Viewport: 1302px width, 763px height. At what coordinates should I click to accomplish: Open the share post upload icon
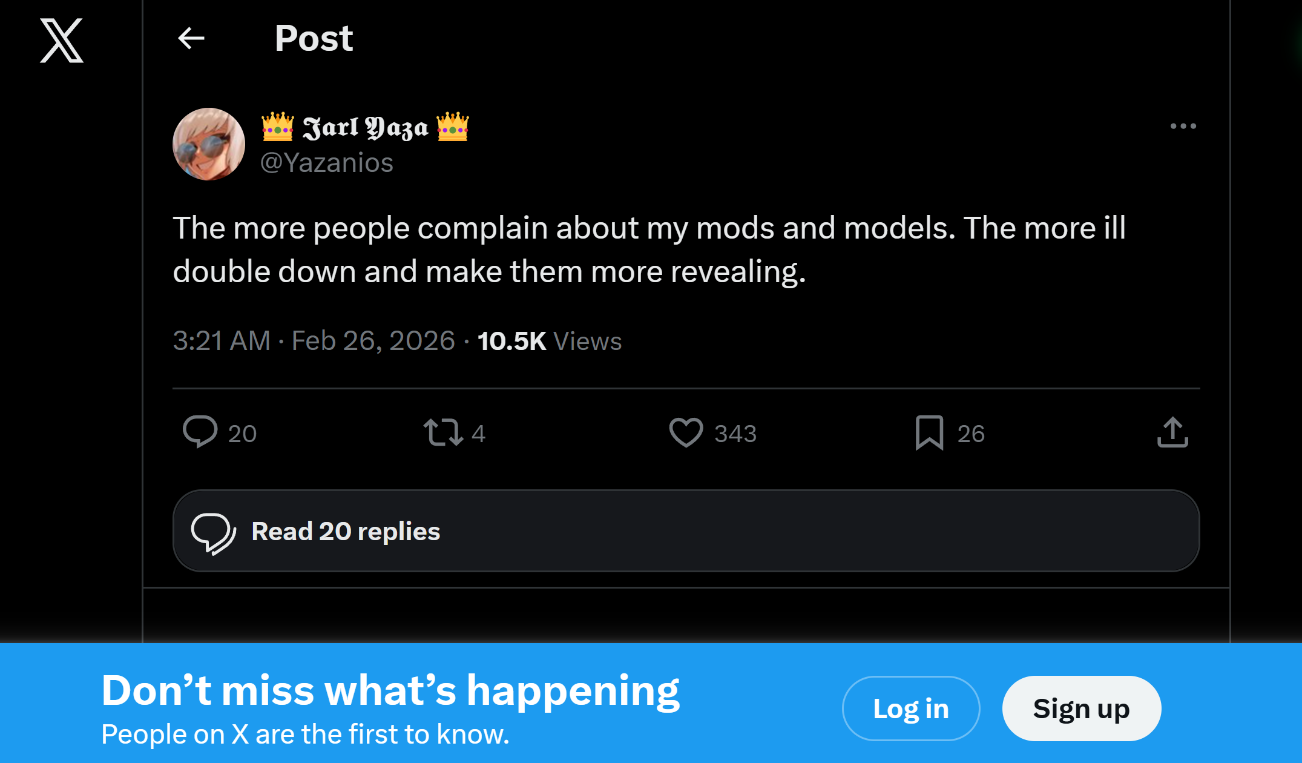tap(1172, 433)
